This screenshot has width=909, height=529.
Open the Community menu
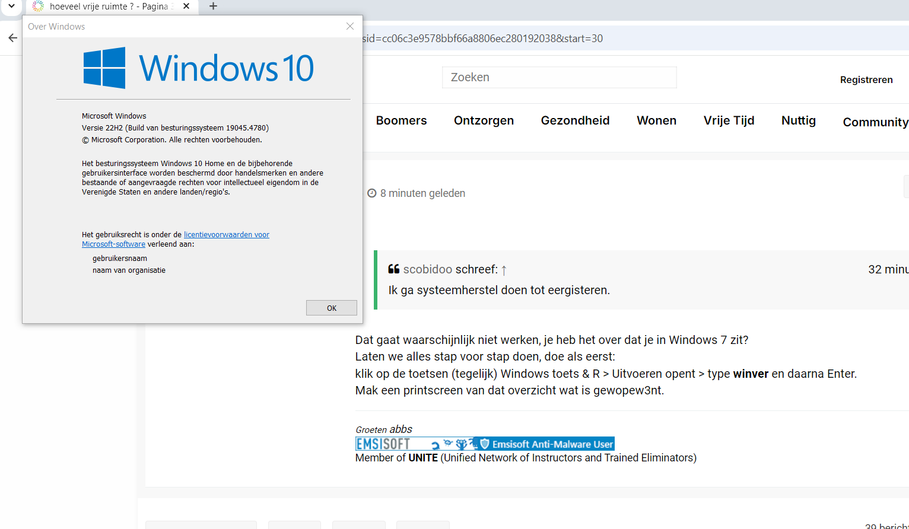coord(875,122)
